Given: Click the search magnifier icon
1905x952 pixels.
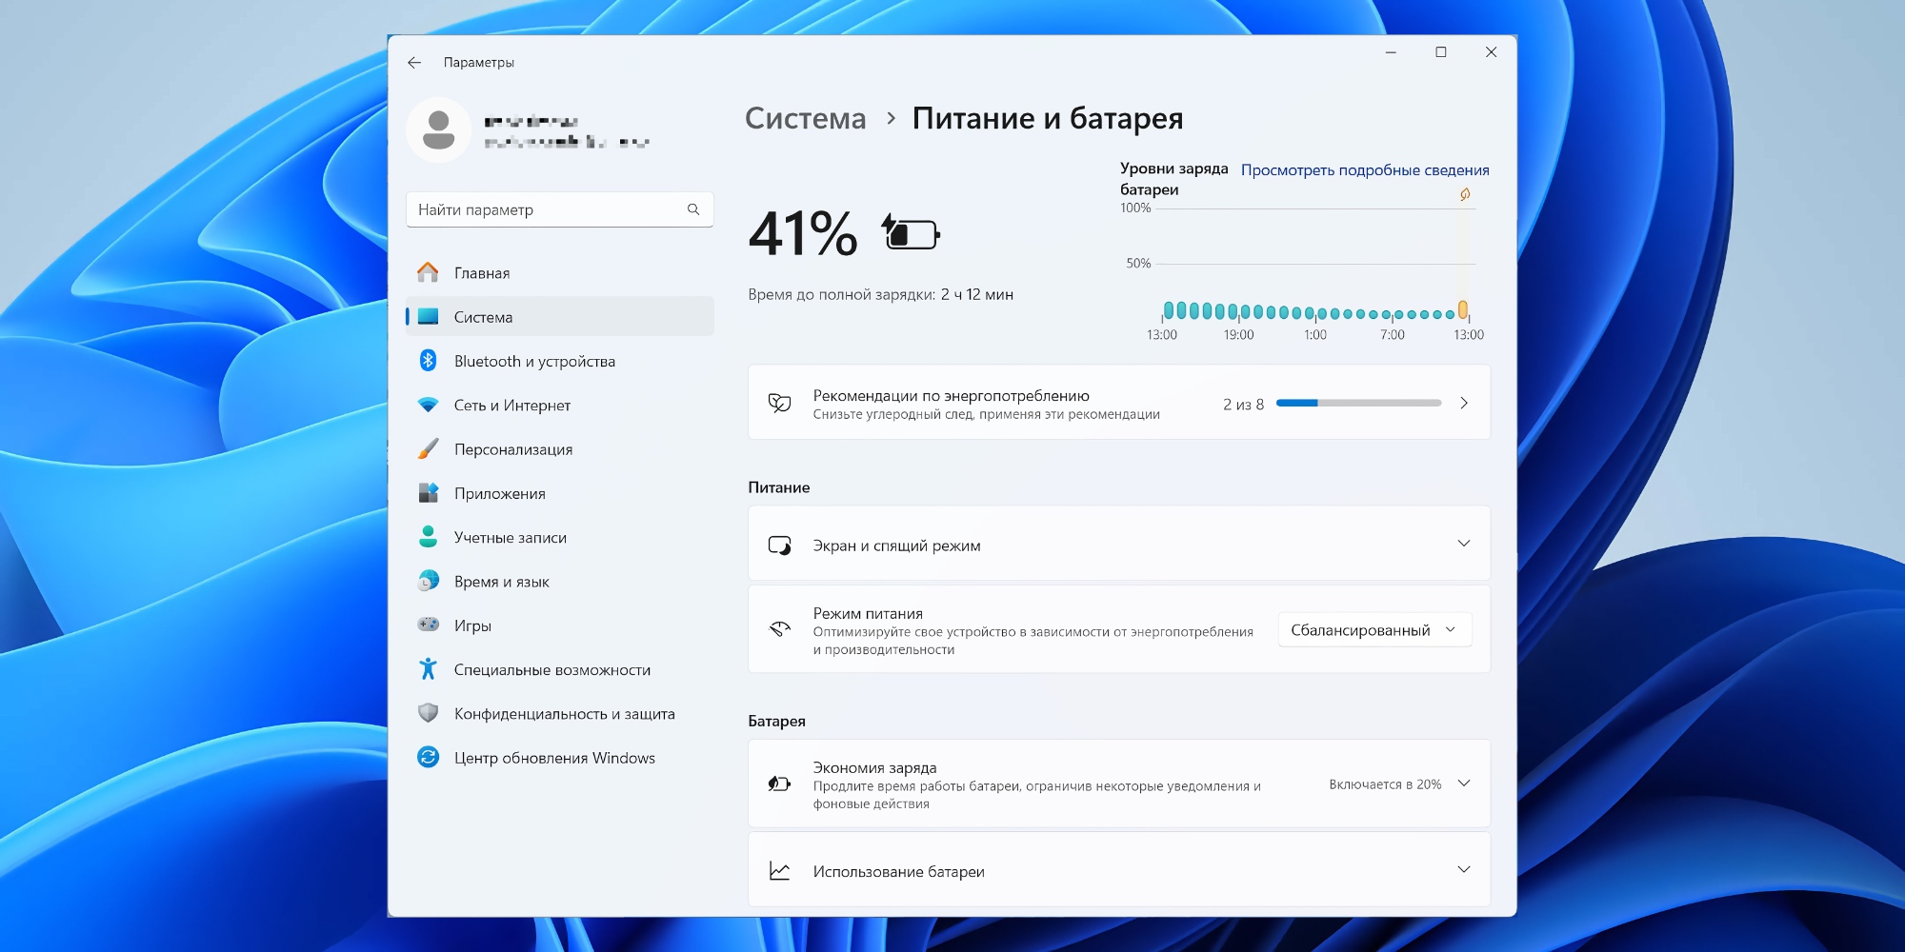Looking at the screenshot, I should point(693,209).
